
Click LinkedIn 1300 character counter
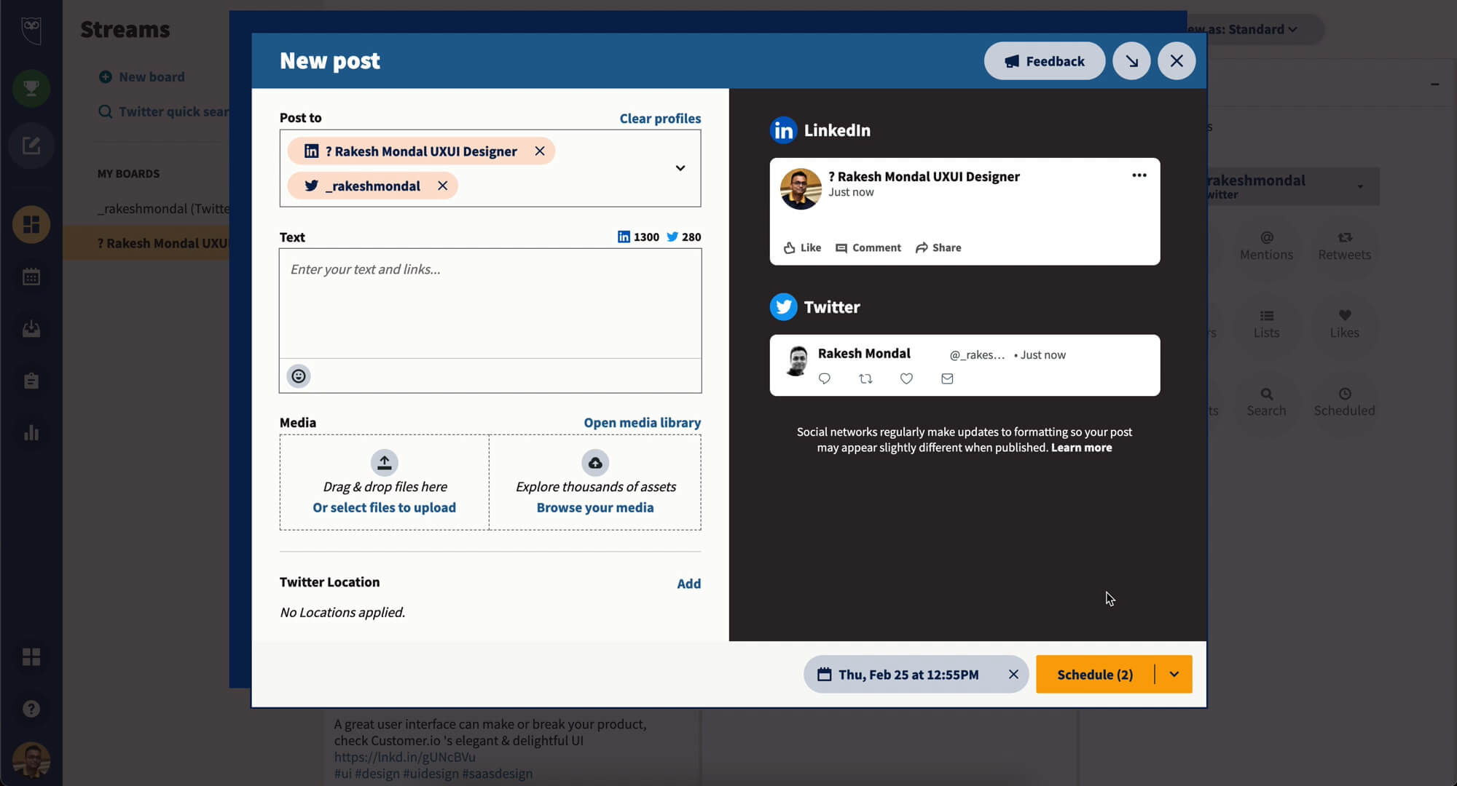click(x=638, y=237)
